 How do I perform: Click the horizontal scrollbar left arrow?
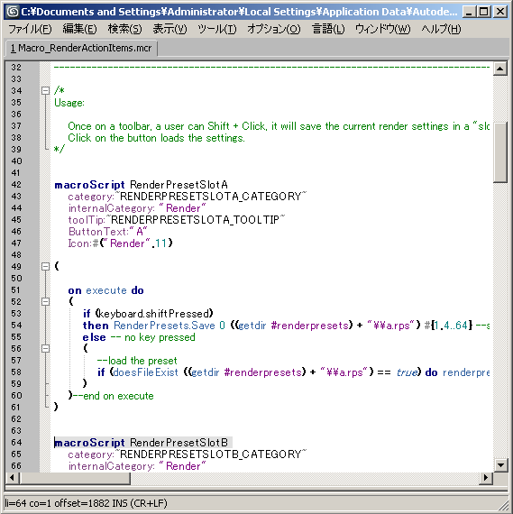click(13, 478)
